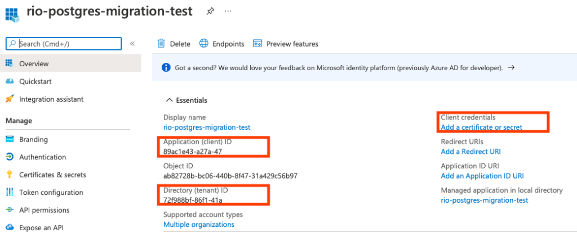Open Endpoints globe icon

[204, 43]
